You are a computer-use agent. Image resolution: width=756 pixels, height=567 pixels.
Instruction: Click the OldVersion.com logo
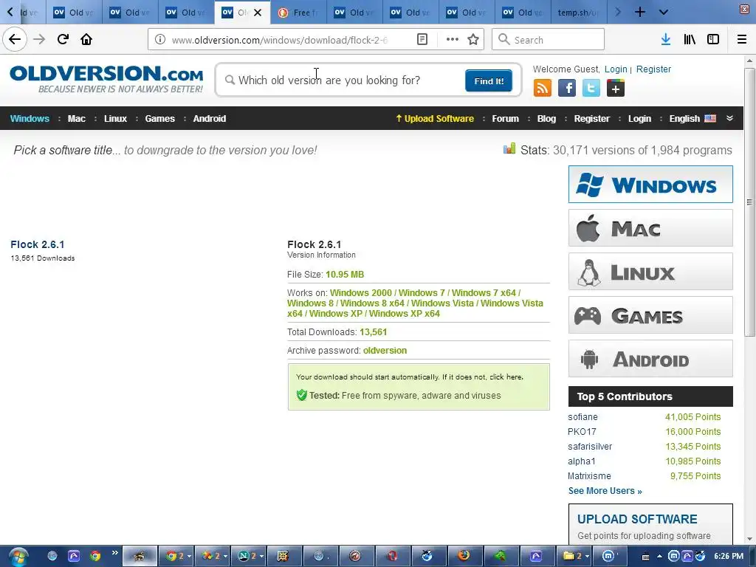(x=106, y=78)
